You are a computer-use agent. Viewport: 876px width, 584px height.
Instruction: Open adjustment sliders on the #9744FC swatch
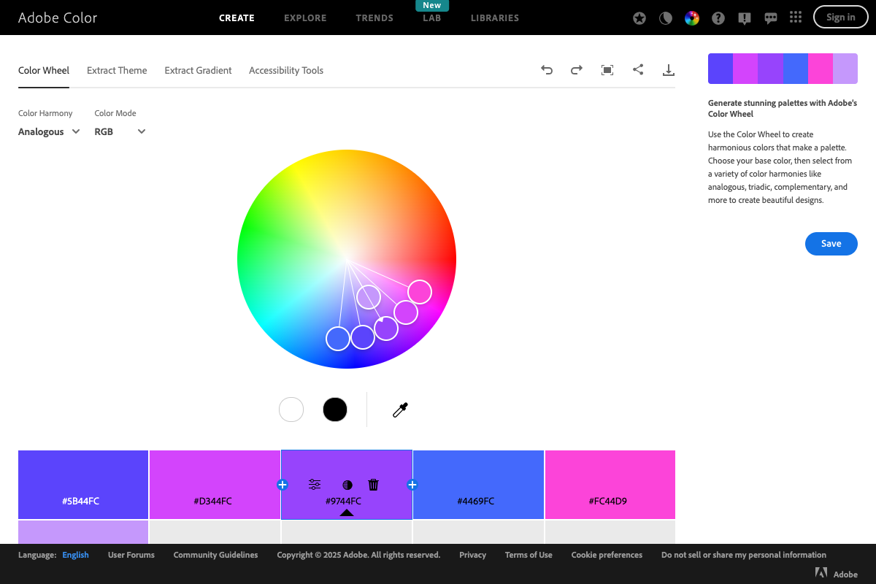(314, 484)
